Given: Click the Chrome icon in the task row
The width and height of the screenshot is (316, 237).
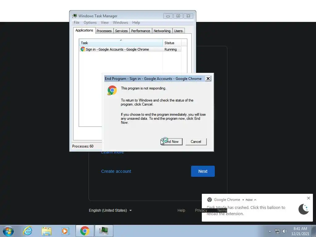Looking at the screenshot, I should coord(83,49).
